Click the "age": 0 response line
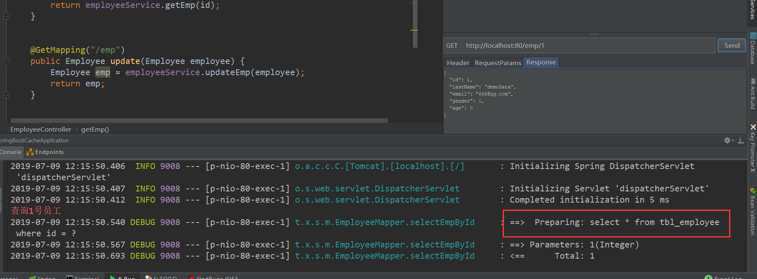 [x=461, y=108]
